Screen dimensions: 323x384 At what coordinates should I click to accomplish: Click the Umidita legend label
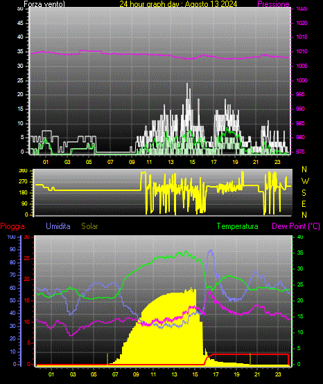pyautogui.click(x=58, y=226)
